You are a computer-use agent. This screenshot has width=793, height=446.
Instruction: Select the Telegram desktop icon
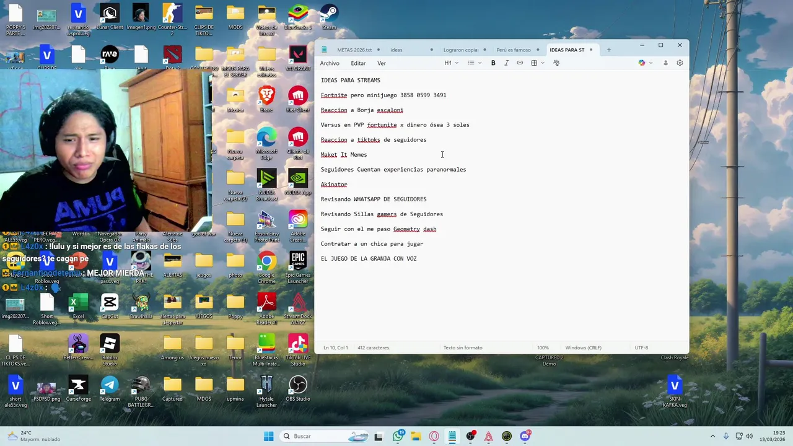pos(110,388)
